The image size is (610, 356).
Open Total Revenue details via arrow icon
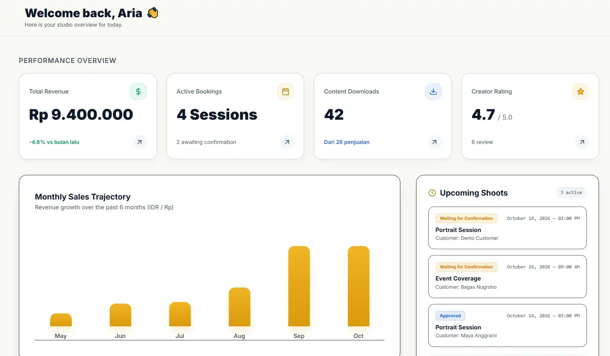click(139, 142)
